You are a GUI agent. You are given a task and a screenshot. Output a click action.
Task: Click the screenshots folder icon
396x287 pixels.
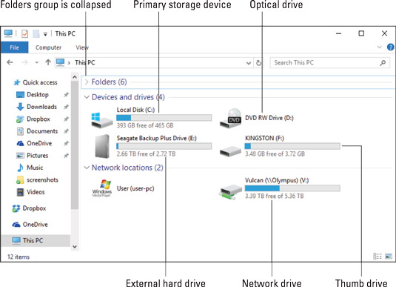pyautogui.click(x=20, y=179)
